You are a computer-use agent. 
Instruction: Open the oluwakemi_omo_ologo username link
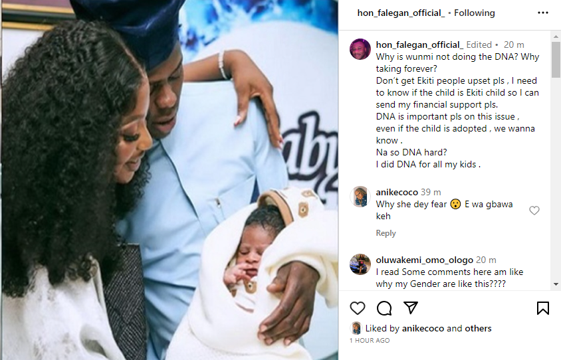[x=424, y=260]
